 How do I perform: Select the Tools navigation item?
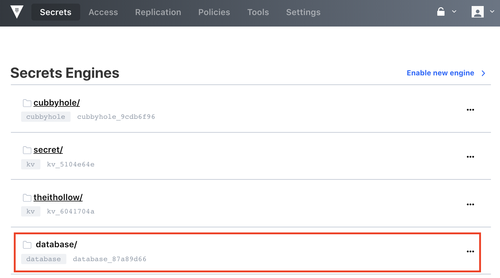(258, 12)
